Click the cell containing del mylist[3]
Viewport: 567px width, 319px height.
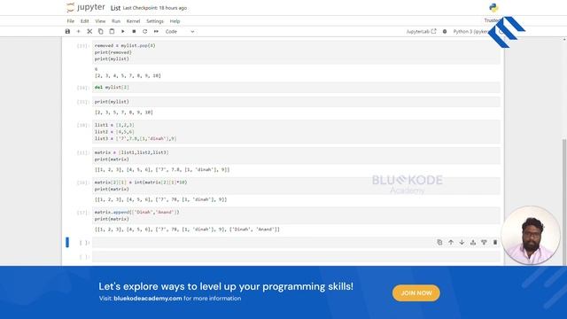(296, 87)
